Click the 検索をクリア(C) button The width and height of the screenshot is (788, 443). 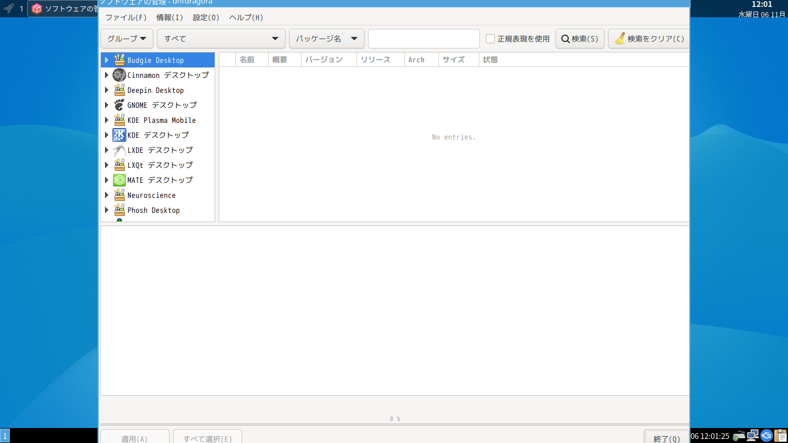coord(649,39)
